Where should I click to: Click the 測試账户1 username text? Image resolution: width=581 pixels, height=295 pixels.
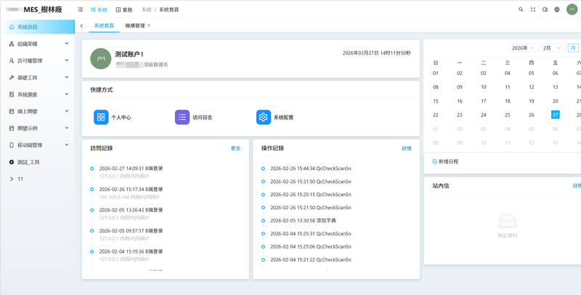coord(129,54)
